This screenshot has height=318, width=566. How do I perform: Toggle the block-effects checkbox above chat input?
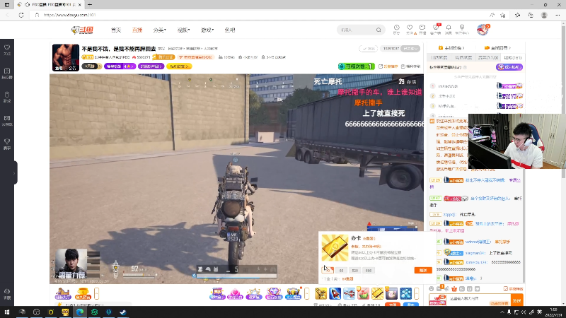click(505, 289)
